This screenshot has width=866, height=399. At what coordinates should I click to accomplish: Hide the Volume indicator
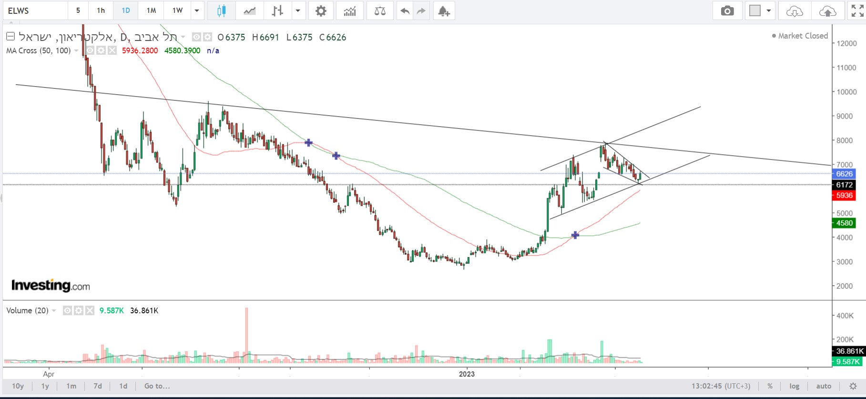point(68,310)
